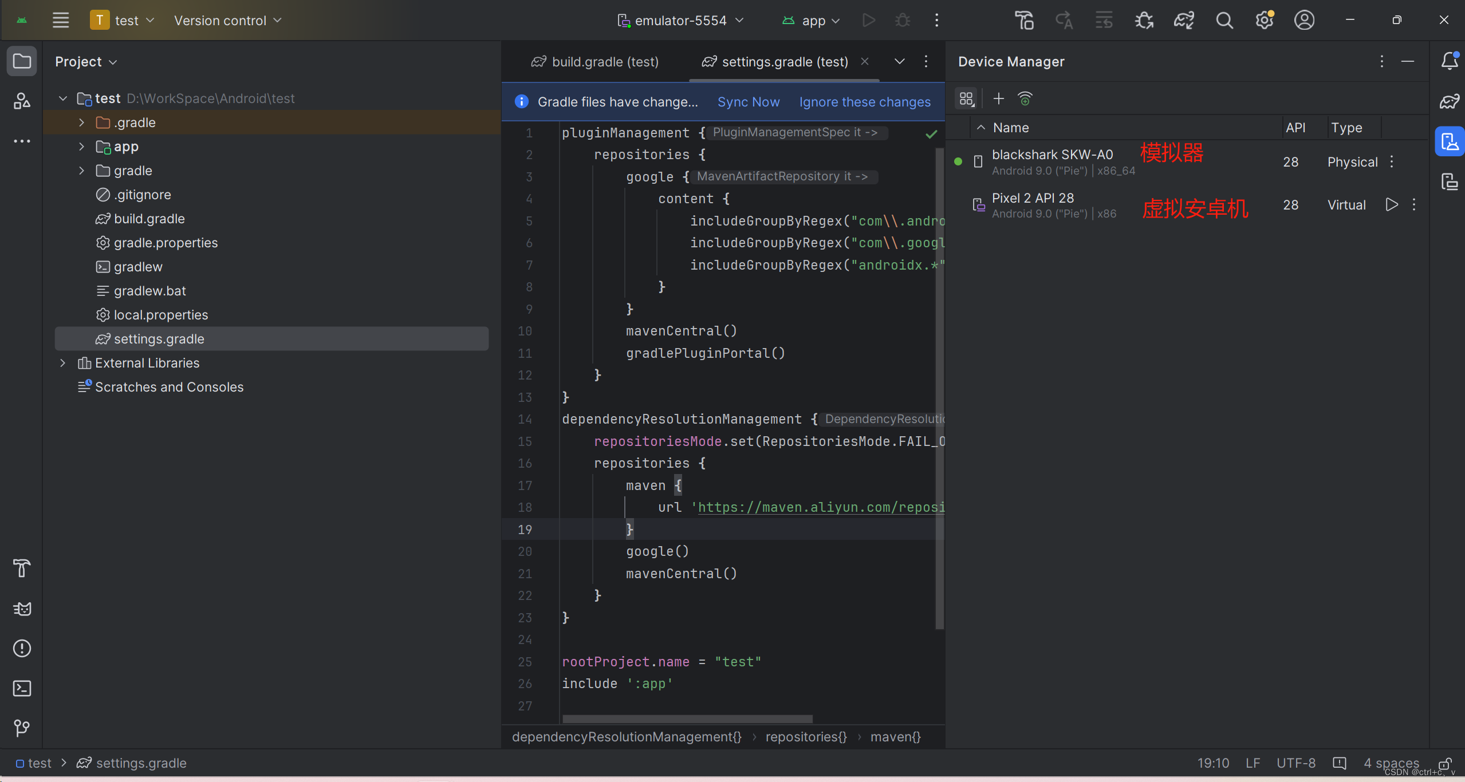Expand the .gradle folder
This screenshot has height=782, width=1465.
(81, 123)
